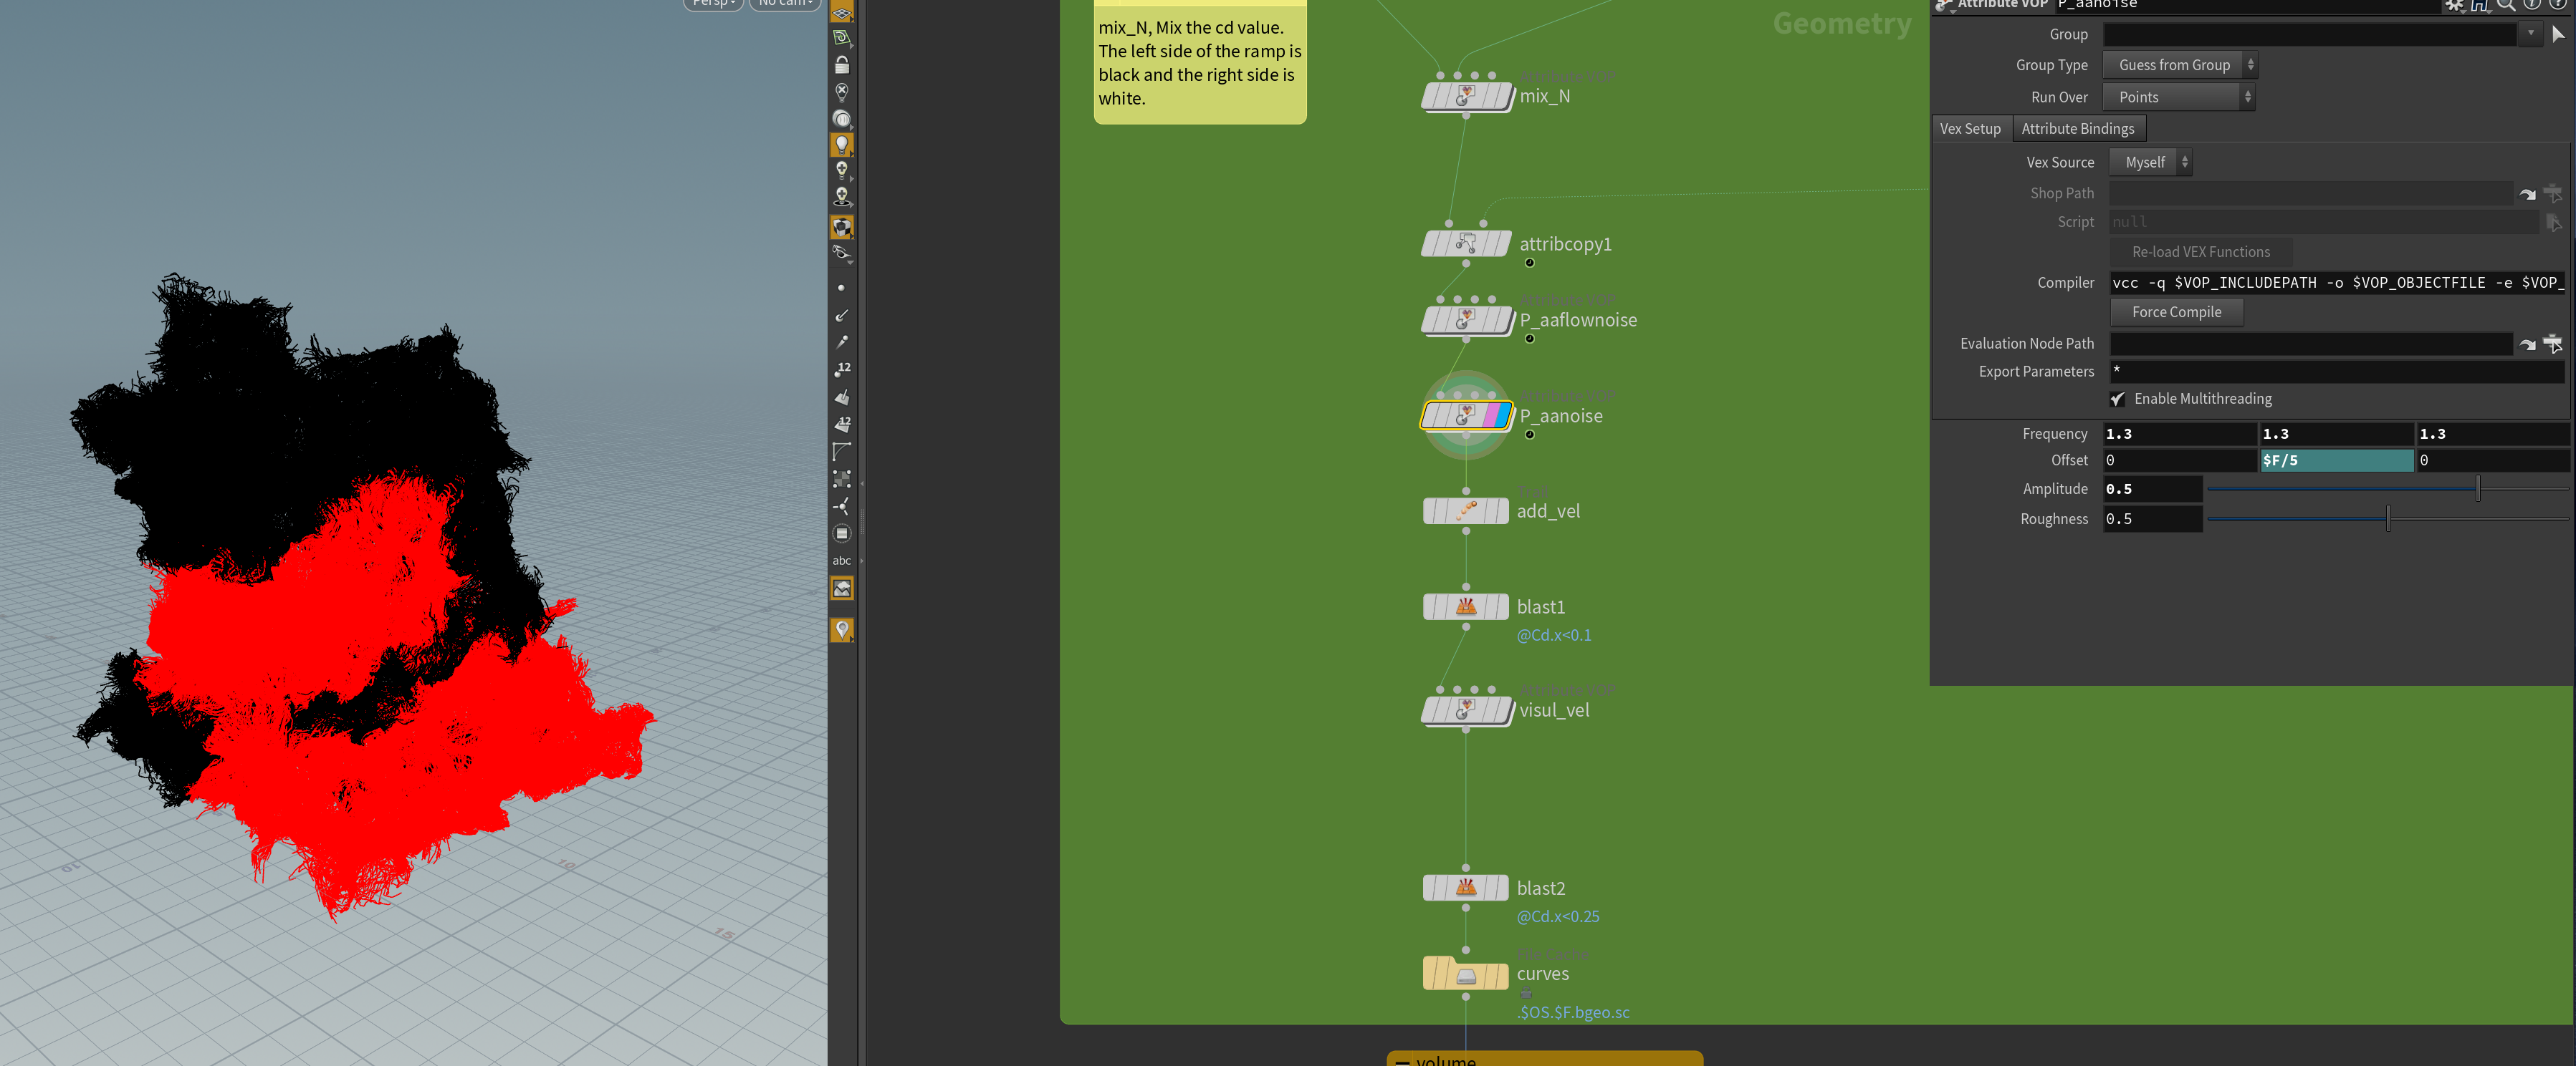Image resolution: width=2576 pixels, height=1066 pixels.
Task: Open the Vex Source Myself dropdown
Action: tap(2150, 162)
